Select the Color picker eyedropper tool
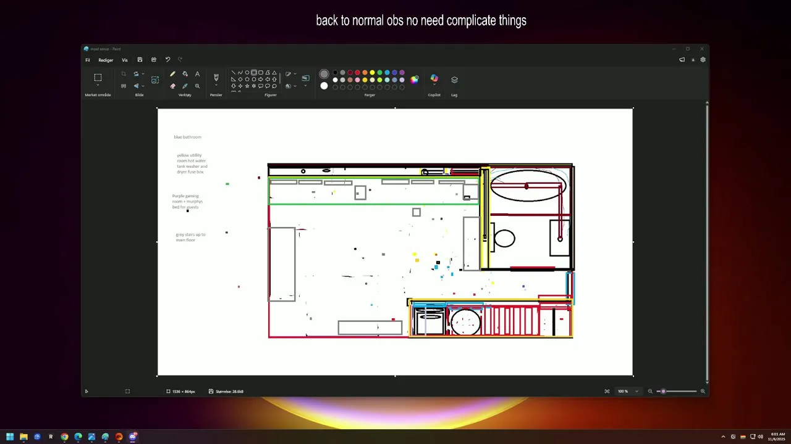Image resolution: width=791 pixels, height=444 pixels. 185,86
